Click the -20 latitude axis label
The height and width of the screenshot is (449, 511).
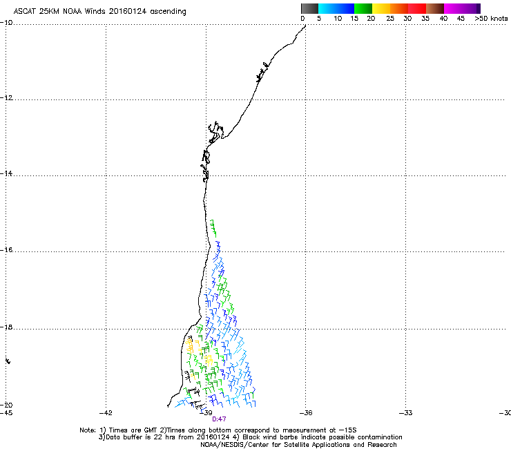(x=6, y=405)
